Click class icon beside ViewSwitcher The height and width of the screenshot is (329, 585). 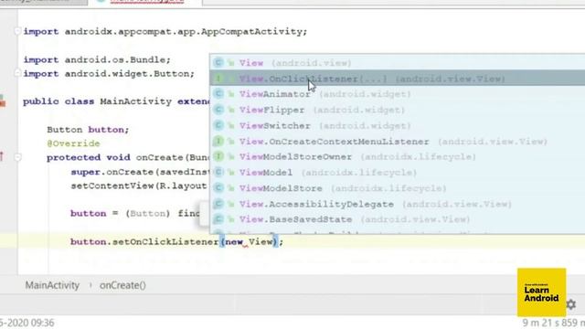point(218,125)
